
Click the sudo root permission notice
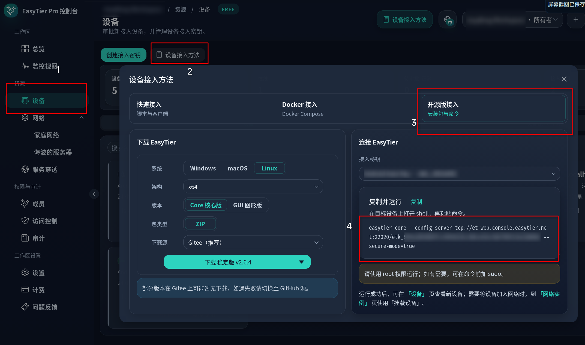459,274
